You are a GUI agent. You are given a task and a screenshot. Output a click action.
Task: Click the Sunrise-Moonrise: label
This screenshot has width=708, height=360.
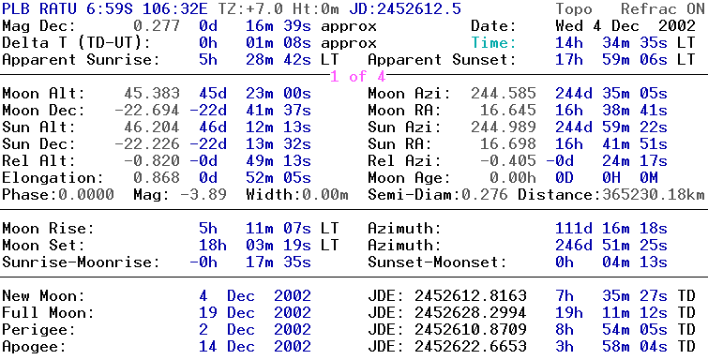[x=82, y=262]
